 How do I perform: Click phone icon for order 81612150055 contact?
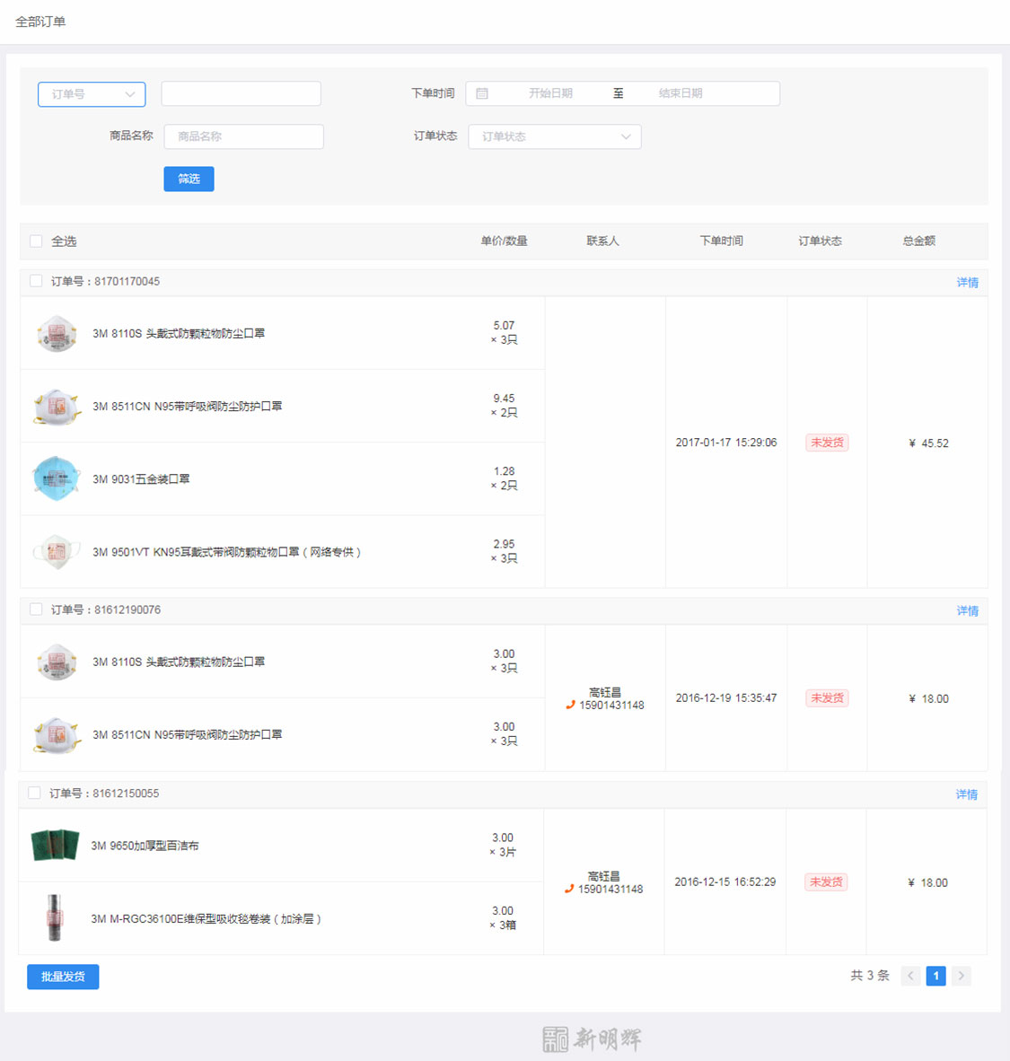point(569,890)
